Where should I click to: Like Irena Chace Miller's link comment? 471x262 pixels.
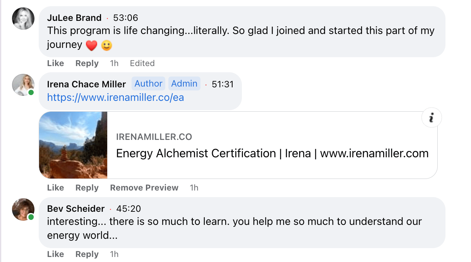(55, 188)
